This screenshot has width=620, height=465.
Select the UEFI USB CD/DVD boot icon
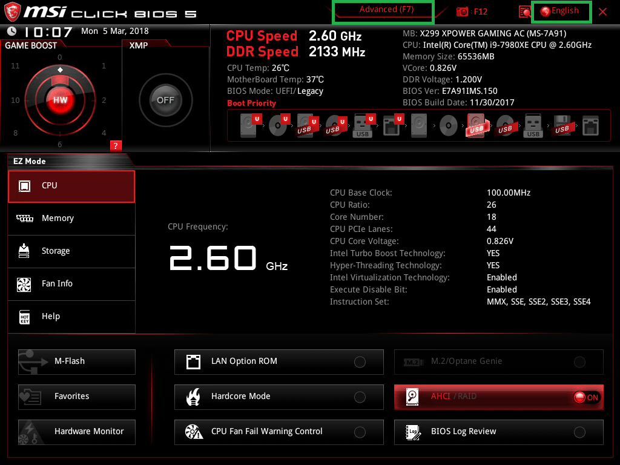tap(335, 125)
